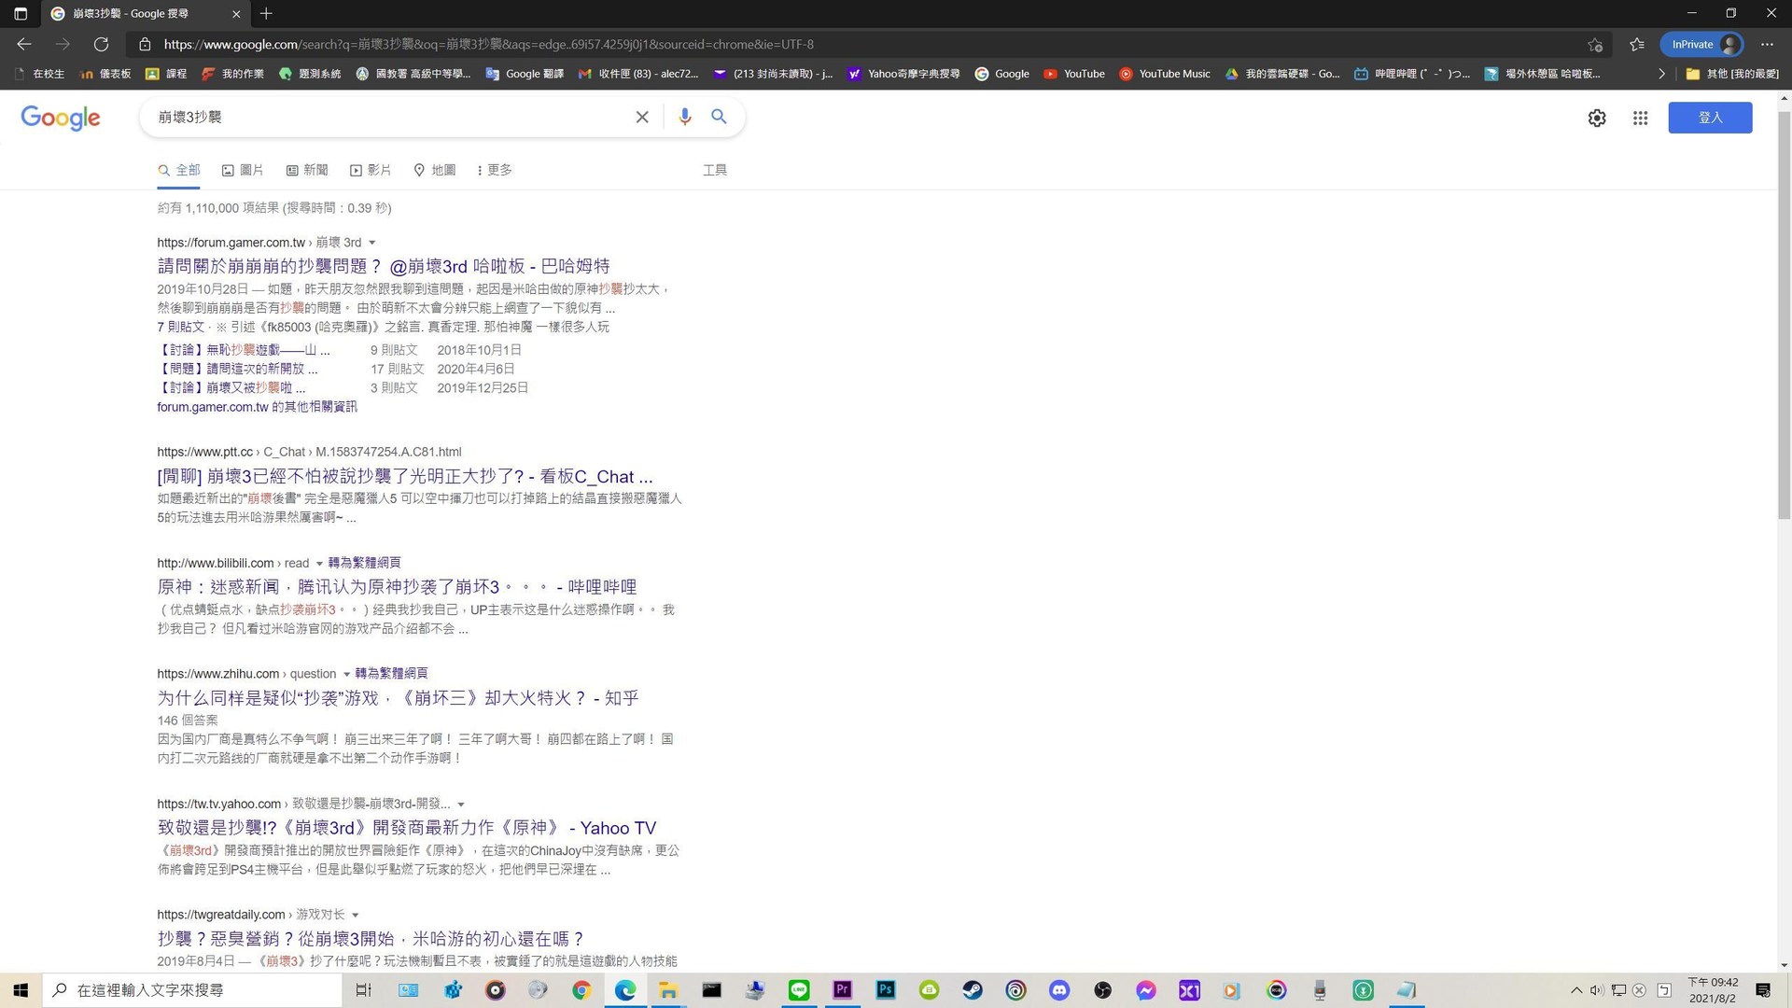Launch Premiere Pro from the taskbar
This screenshot has width=1792, height=1008.
843,990
